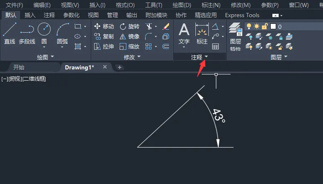
Task: Select the Circle (圆) tool
Action: coord(44,33)
